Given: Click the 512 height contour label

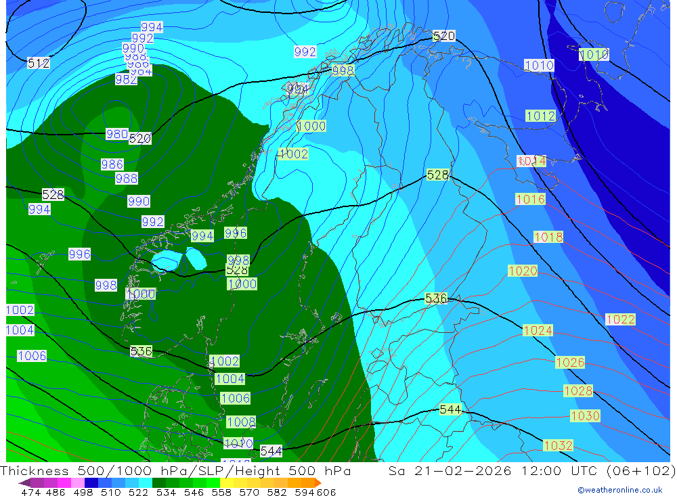Looking at the screenshot, I should tap(39, 63).
